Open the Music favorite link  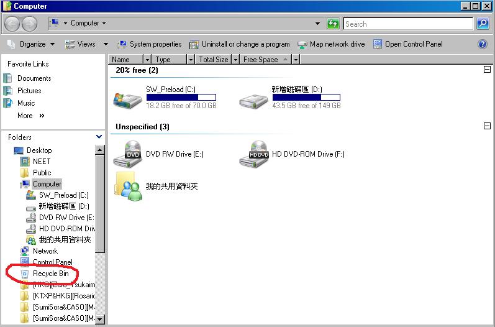(26, 103)
